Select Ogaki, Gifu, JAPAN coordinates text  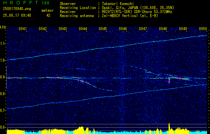tap(138, 8)
